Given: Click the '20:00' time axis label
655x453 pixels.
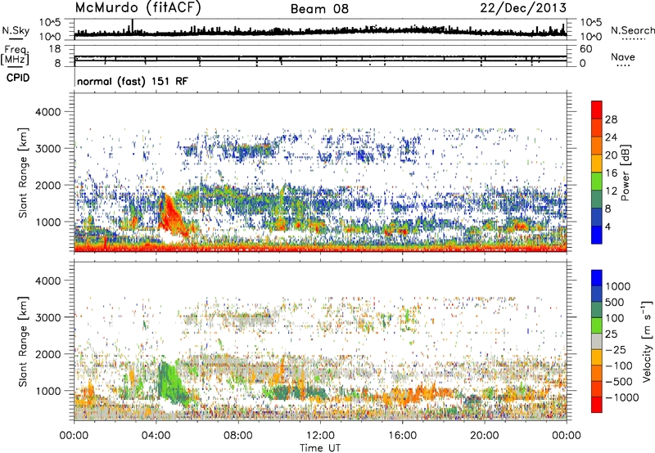Looking at the screenshot, I should [485, 436].
